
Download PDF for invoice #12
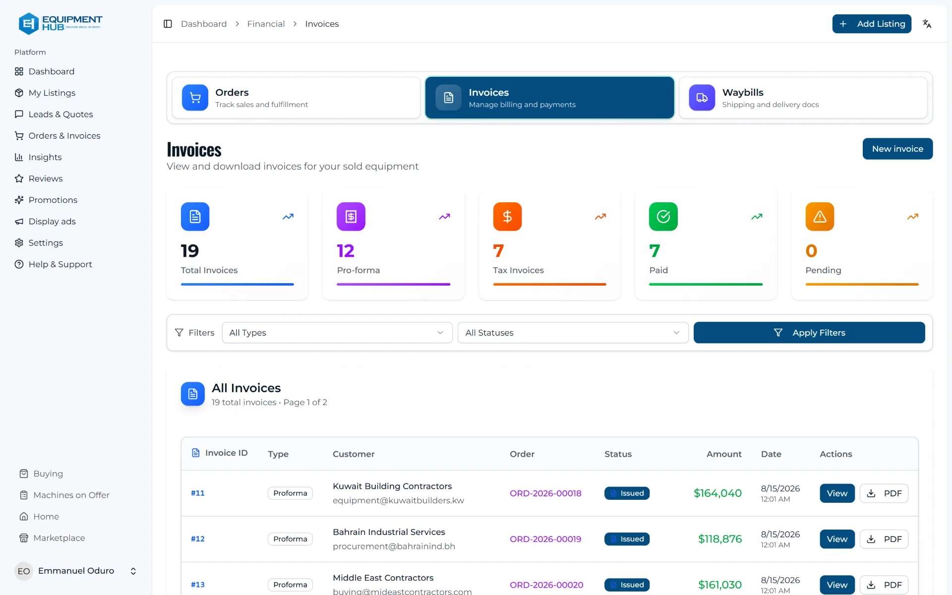[884, 539]
